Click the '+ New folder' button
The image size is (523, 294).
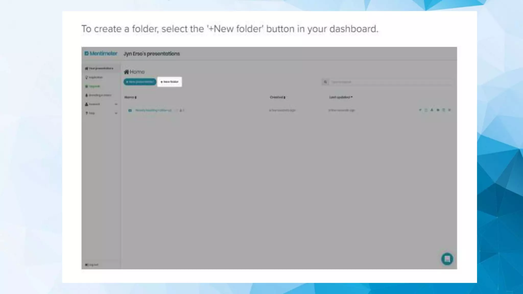[x=170, y=82]
